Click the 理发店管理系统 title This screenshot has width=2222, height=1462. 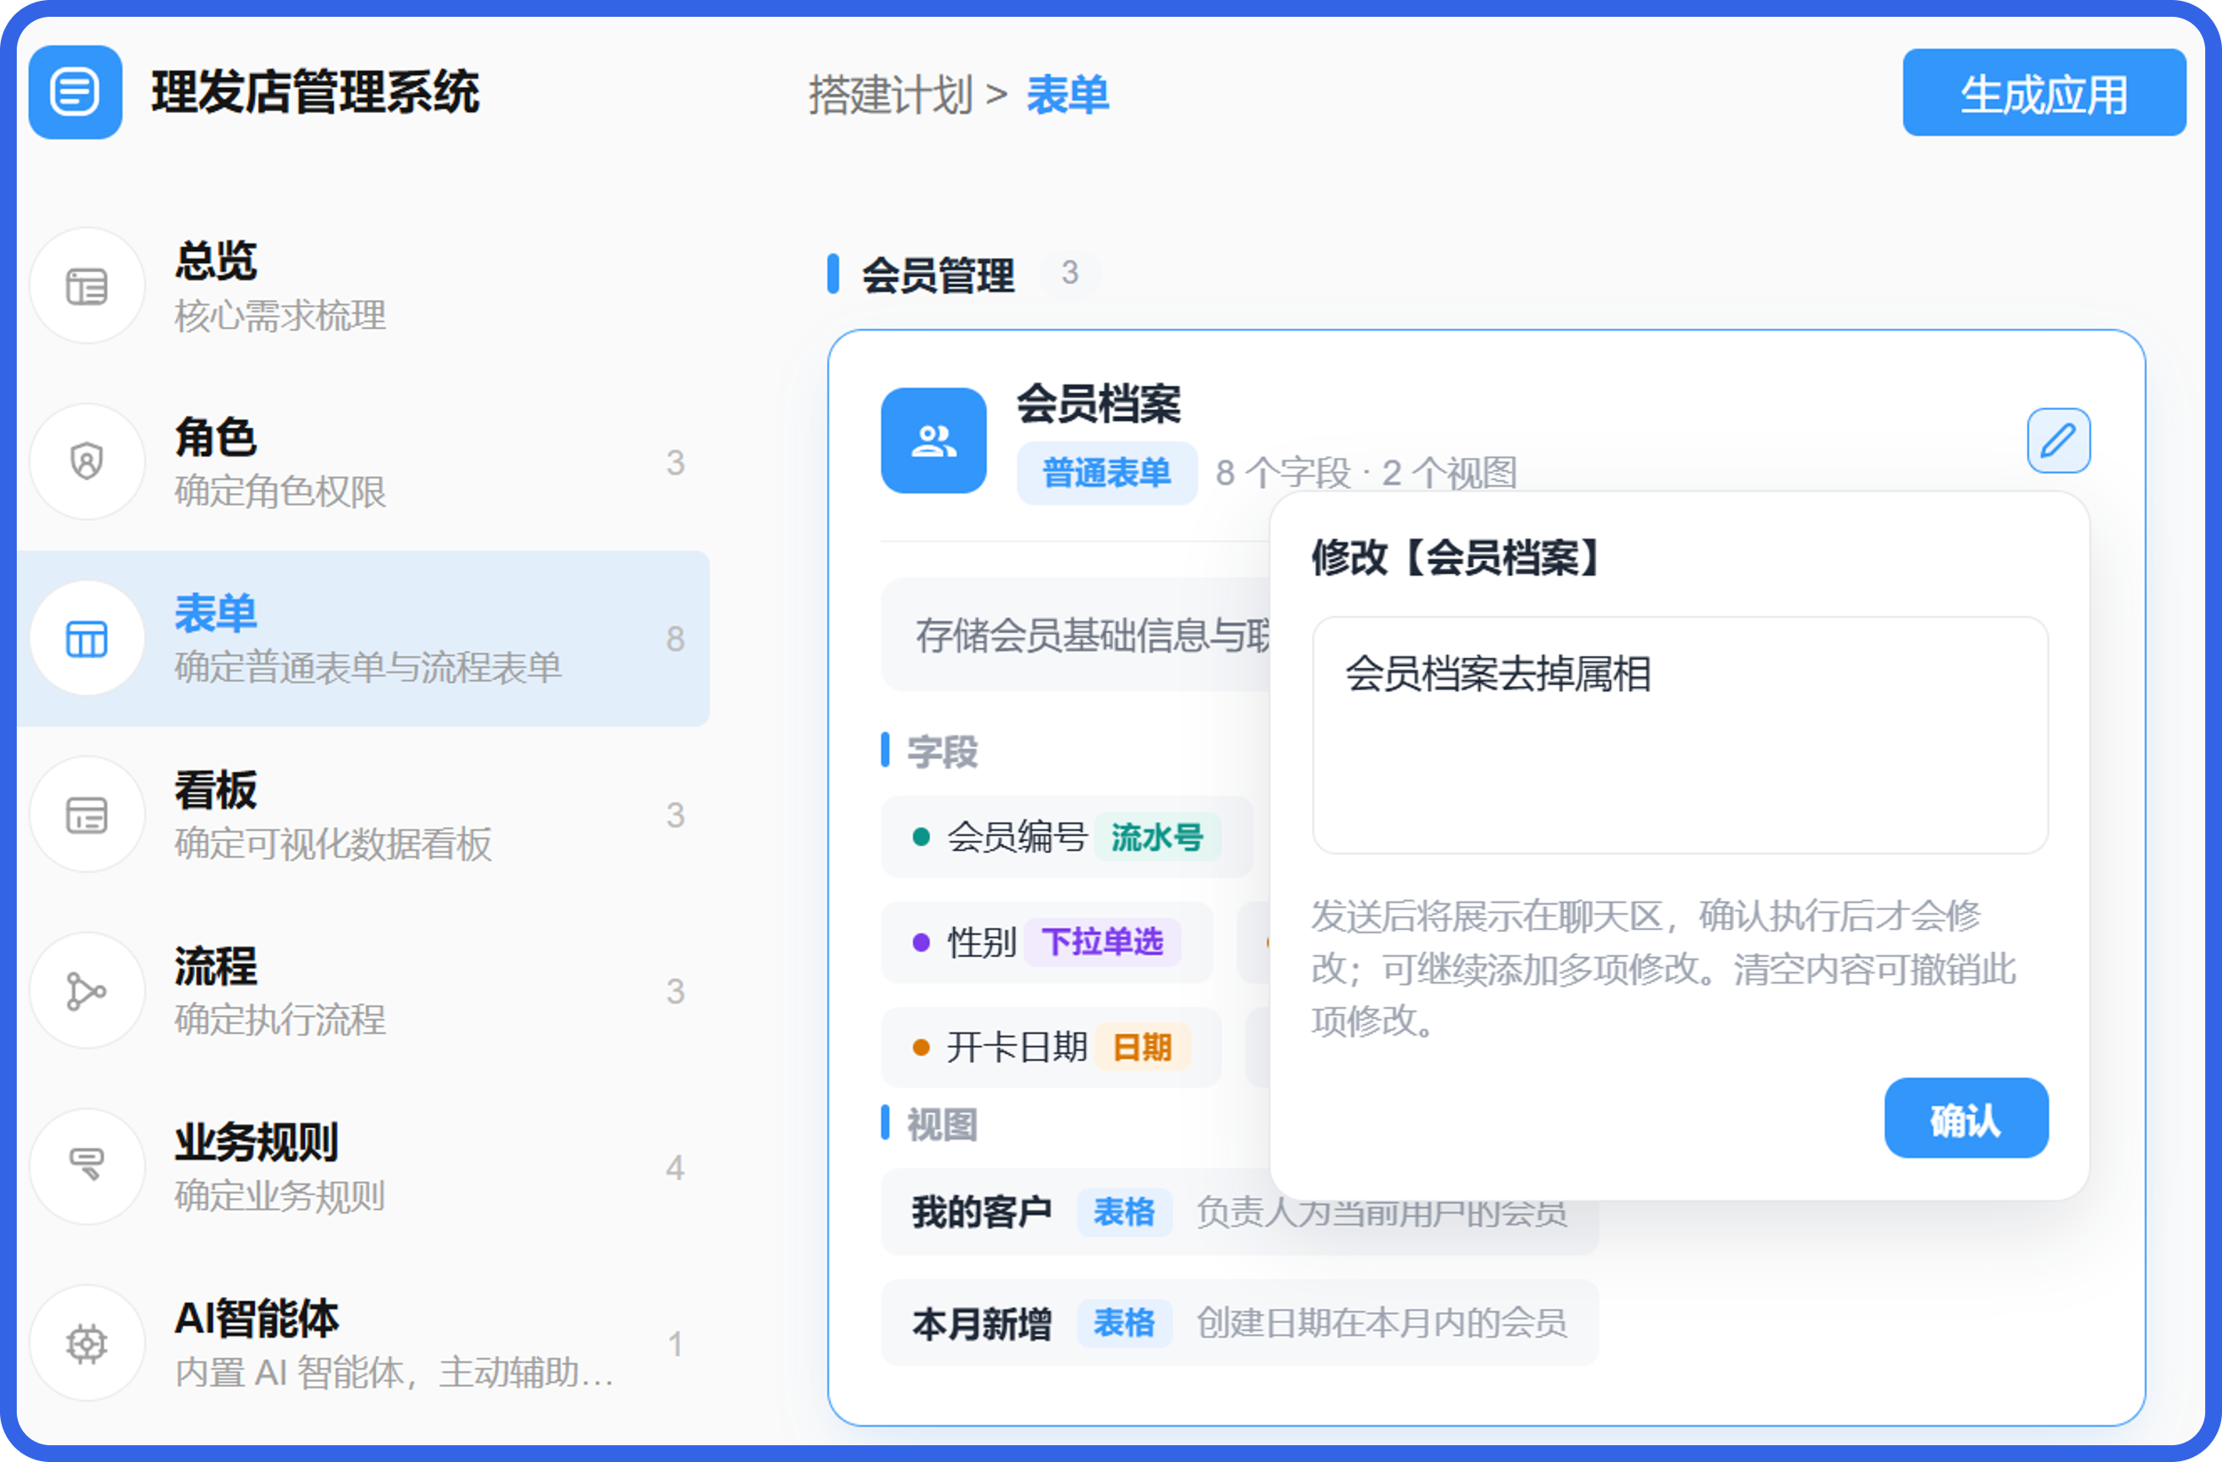(x=315, y=92)
